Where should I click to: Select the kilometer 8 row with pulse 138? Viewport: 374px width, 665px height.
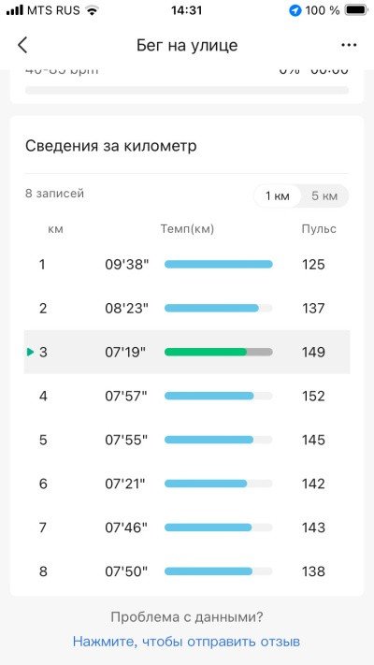187,571
